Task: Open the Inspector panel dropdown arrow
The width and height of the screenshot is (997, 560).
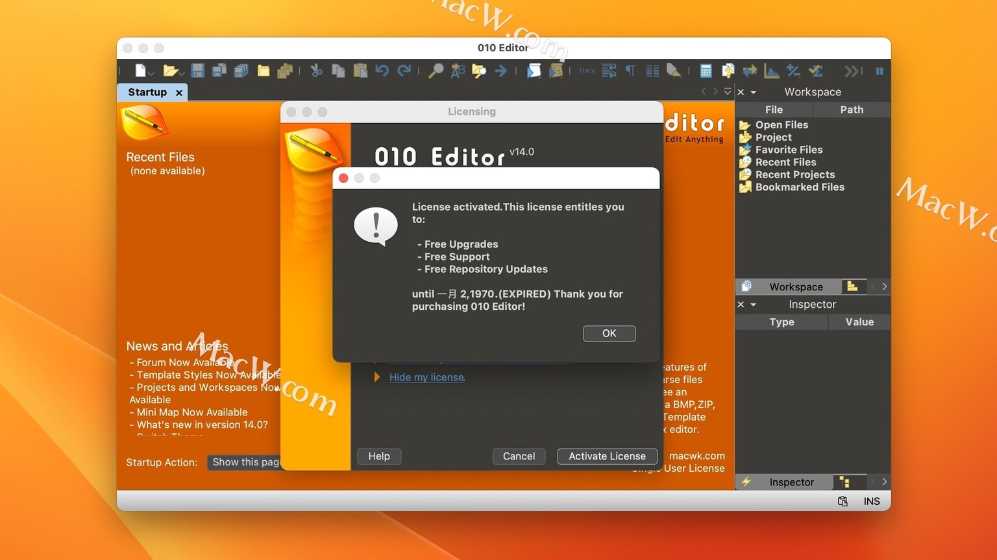Action: tap(754, 305)
